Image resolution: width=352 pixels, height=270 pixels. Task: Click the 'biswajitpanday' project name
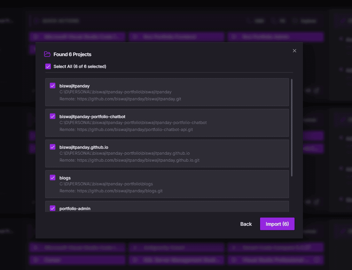[x=74, y=86]
